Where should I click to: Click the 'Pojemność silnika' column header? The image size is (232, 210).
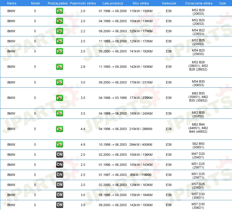83,3
